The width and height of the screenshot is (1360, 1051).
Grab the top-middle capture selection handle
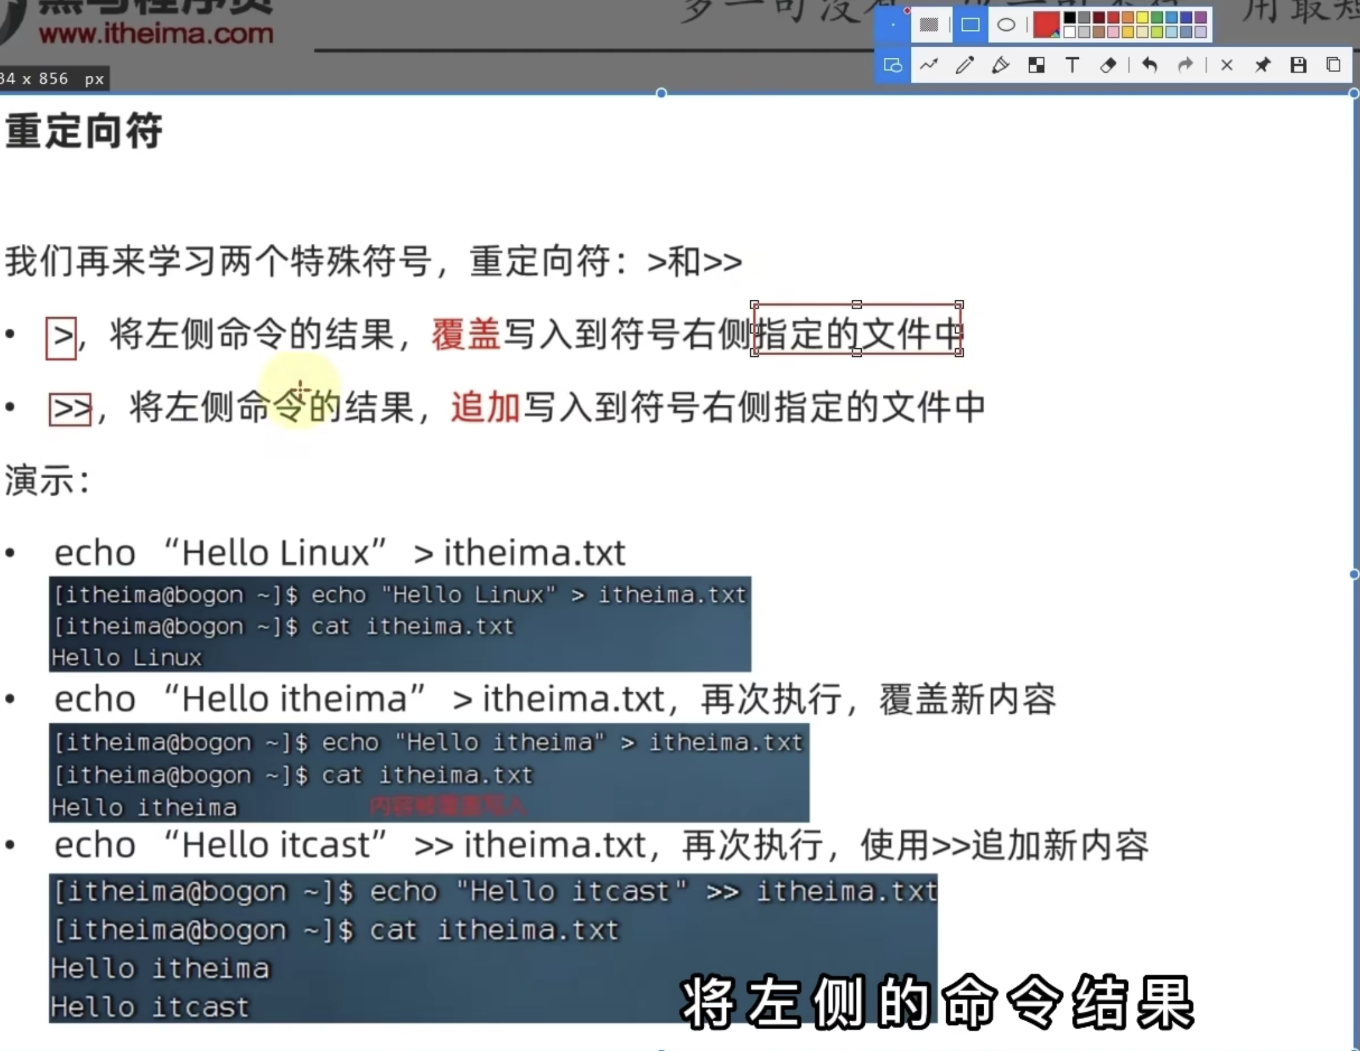[661, 93]
